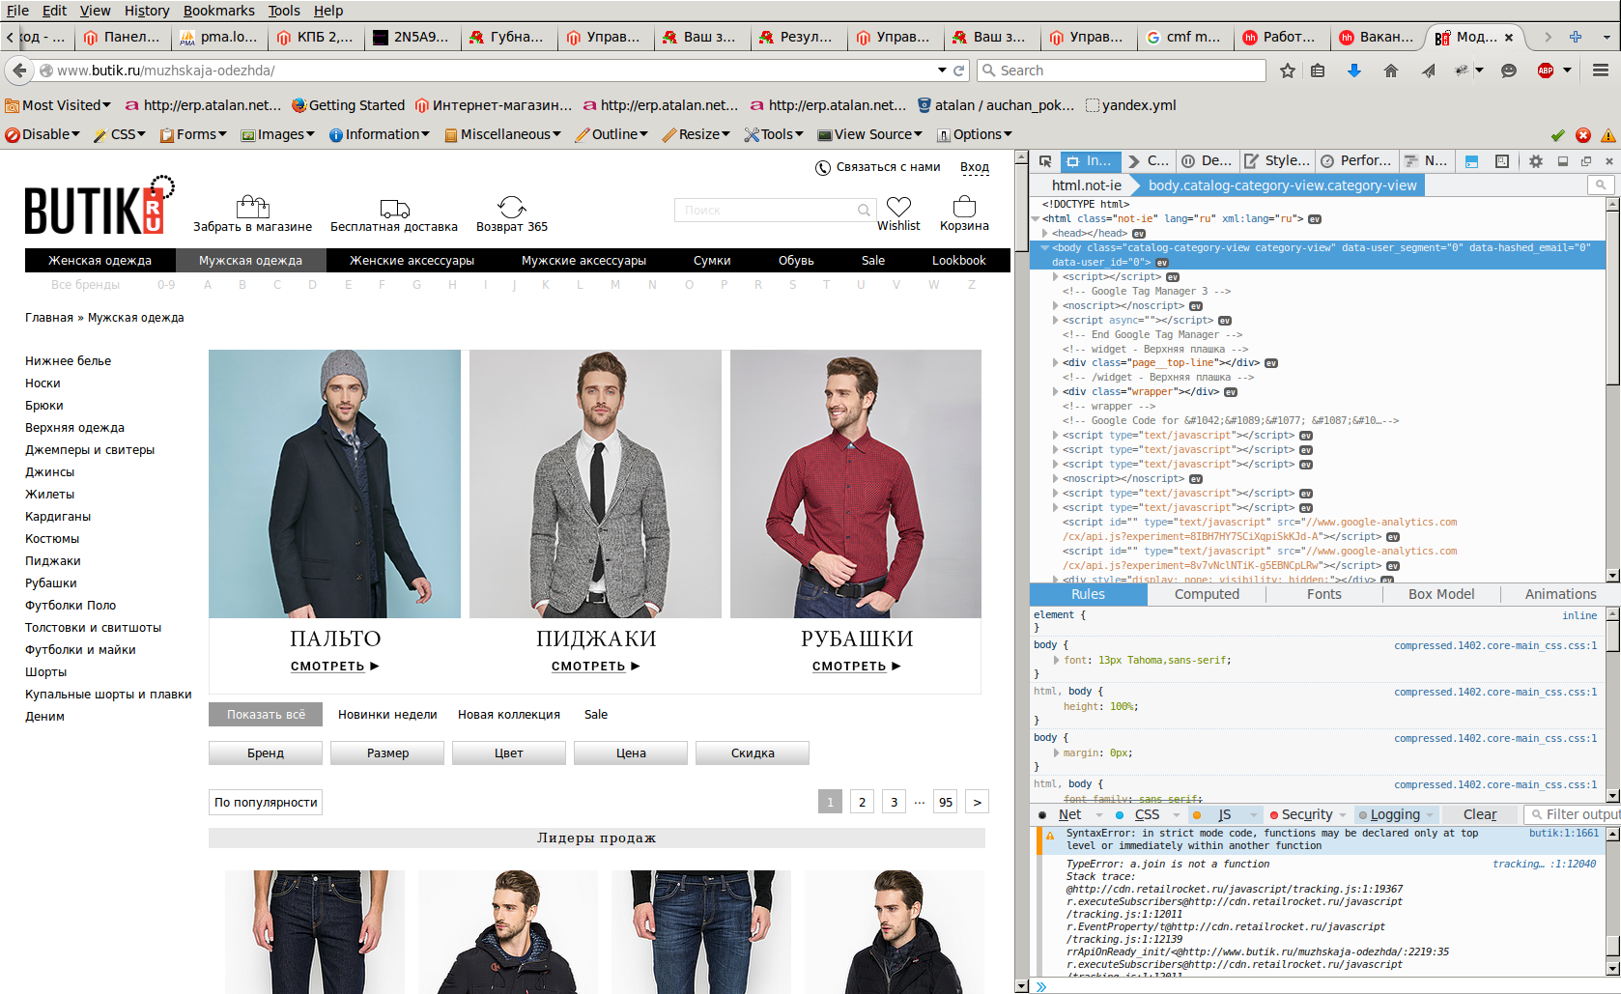1621x994 pixels.
Task: Open Forms dropdown in developer toolbar
Action: coord(193,135)
